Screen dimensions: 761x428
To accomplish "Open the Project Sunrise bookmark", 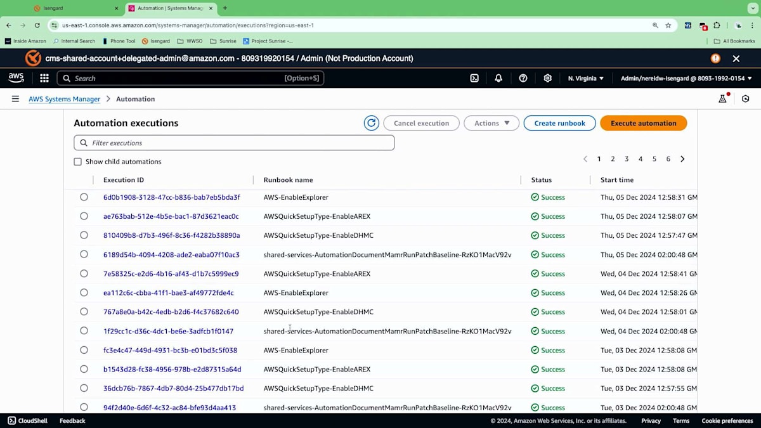I will pyautogui.click(x=268, y=41).
